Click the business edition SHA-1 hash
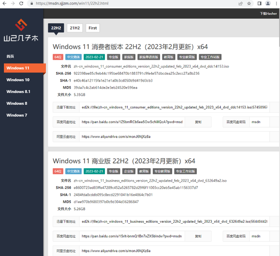This screenshot has width=280, height=256. [113, 195]
